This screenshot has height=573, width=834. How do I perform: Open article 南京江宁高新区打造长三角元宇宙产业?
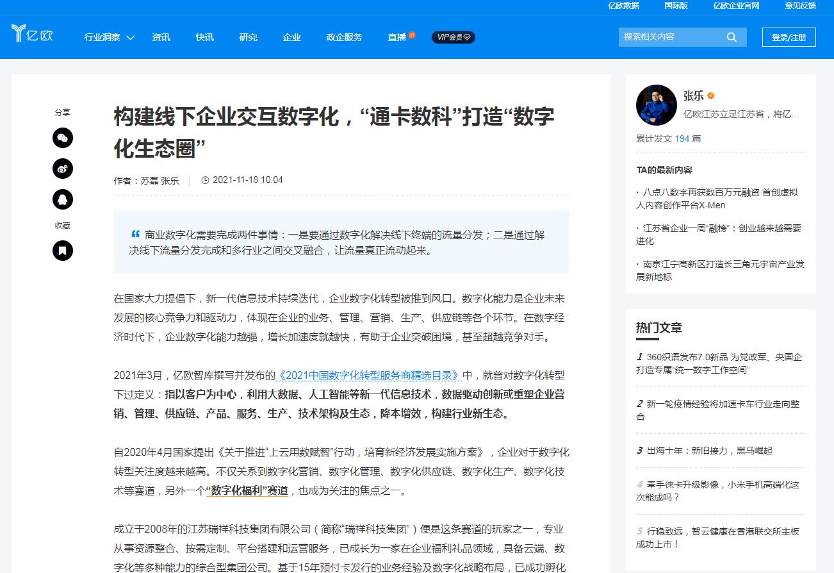point(720,270)
